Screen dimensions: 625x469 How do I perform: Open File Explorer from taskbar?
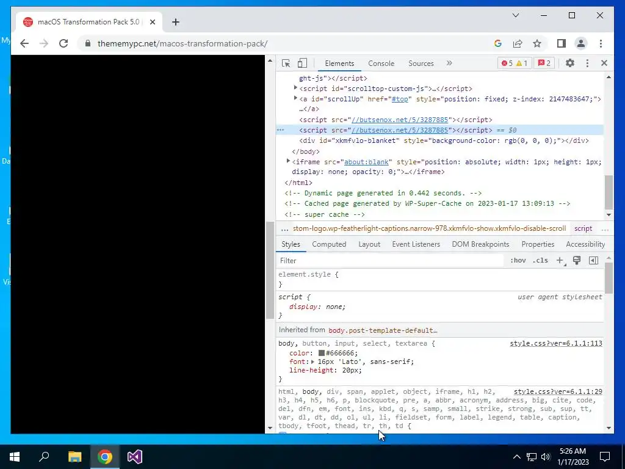pos(74,457)
